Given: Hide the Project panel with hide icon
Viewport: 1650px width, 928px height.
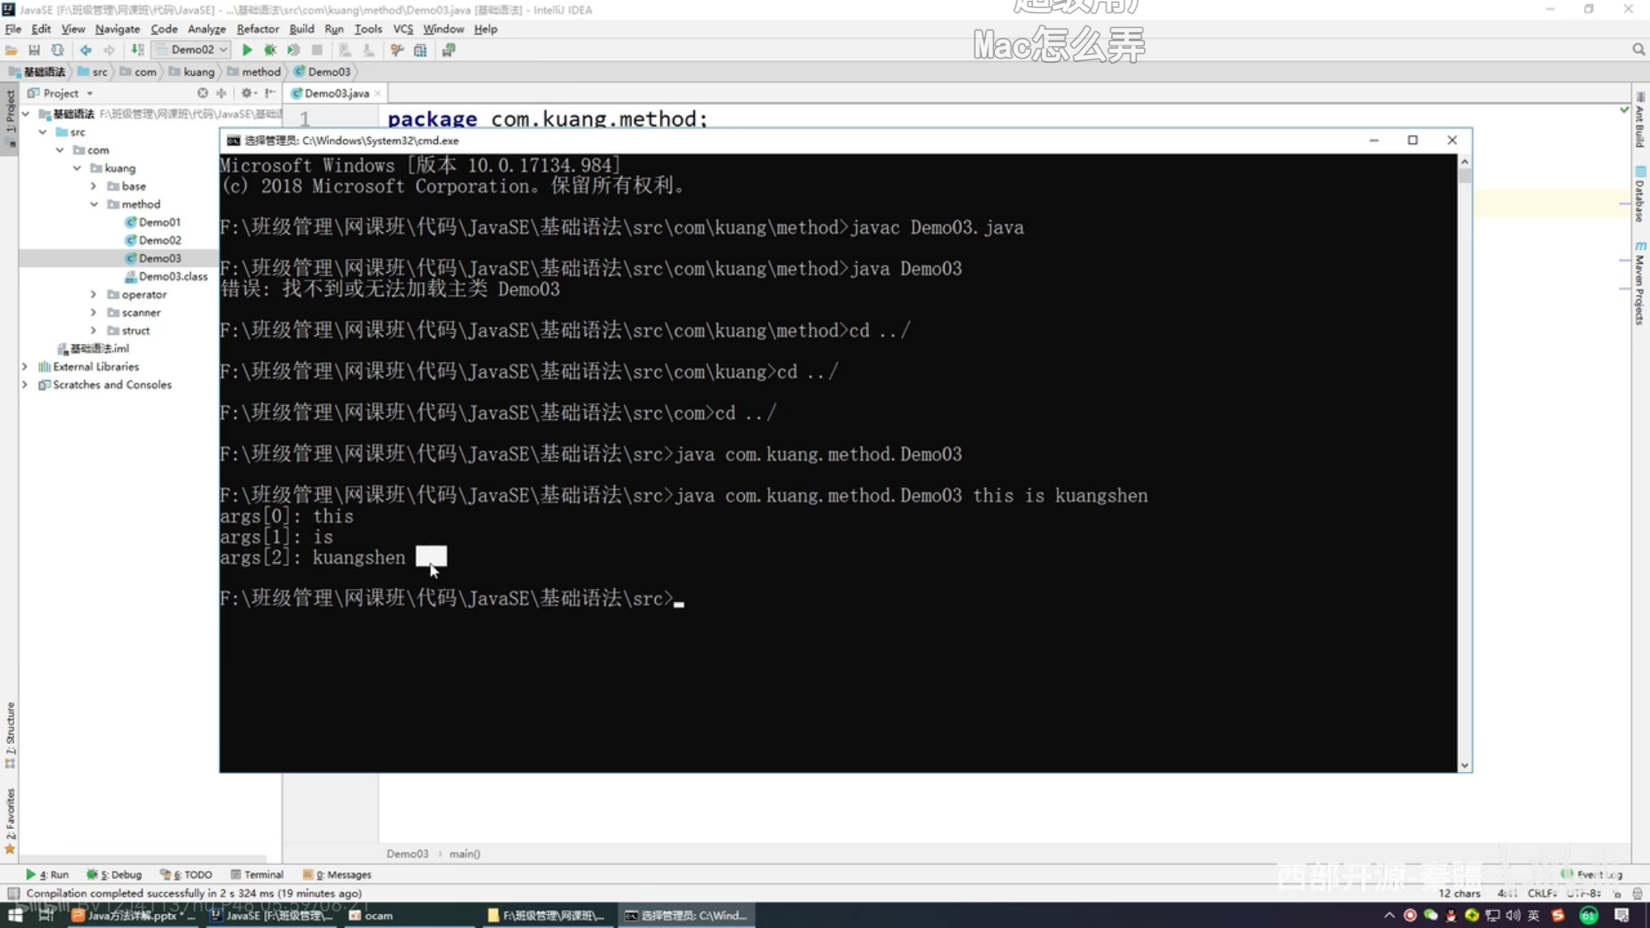Looking at the screenshot, I should [270, 93].
